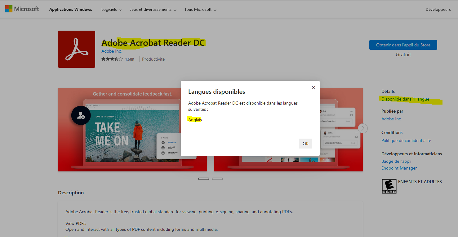Go to next screenshot with right arrow

363,128
